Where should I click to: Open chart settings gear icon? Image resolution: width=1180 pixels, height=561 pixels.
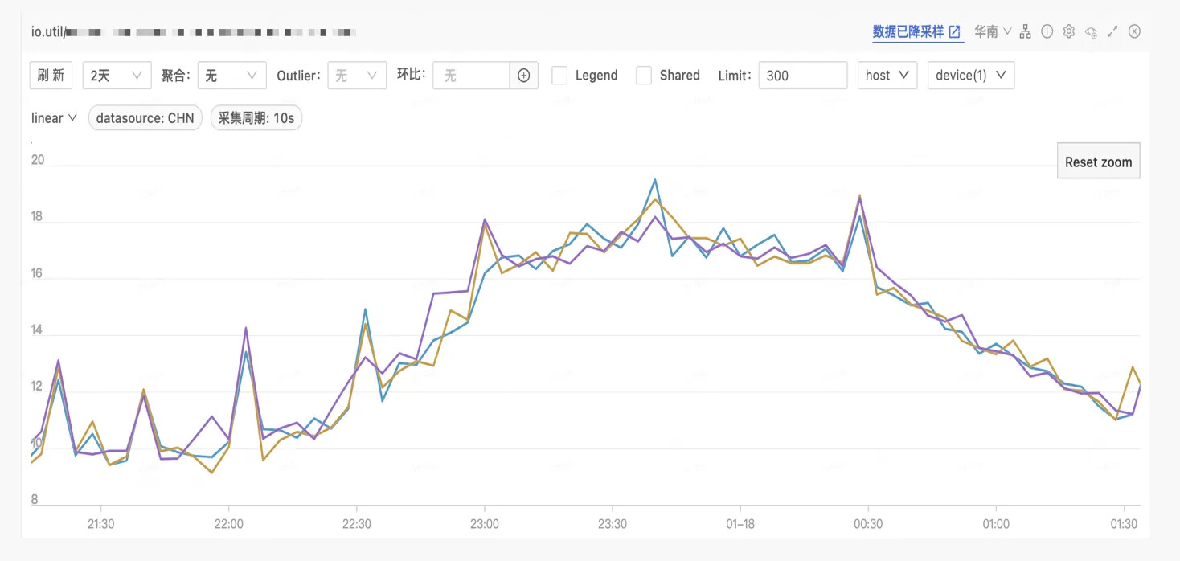(1068, 31)
